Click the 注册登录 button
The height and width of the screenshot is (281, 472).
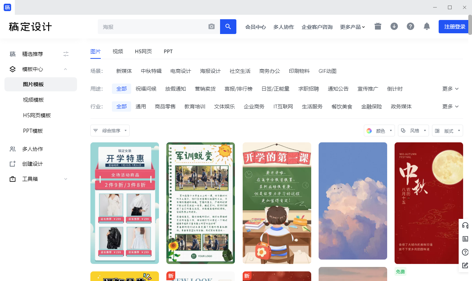(x=454, y=26)
